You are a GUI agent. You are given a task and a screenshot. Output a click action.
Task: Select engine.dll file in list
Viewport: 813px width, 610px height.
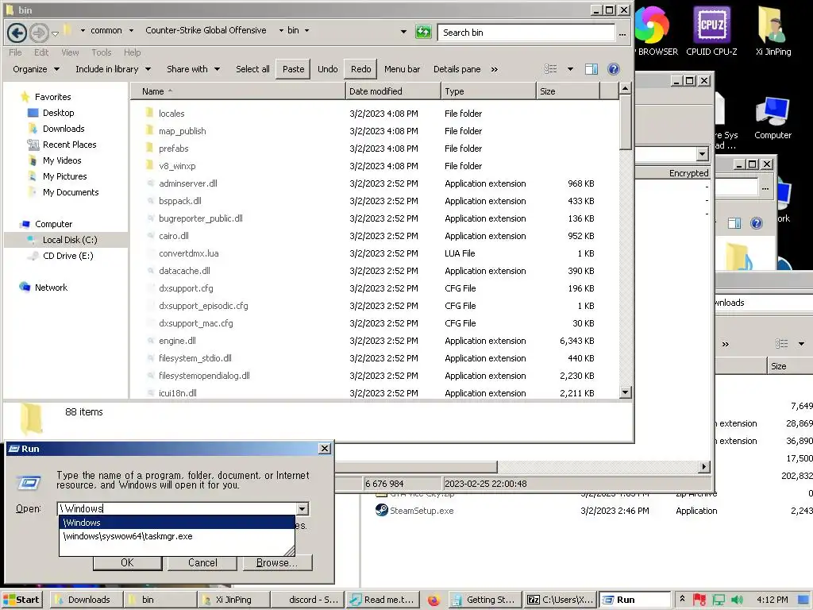coord(177,341)
